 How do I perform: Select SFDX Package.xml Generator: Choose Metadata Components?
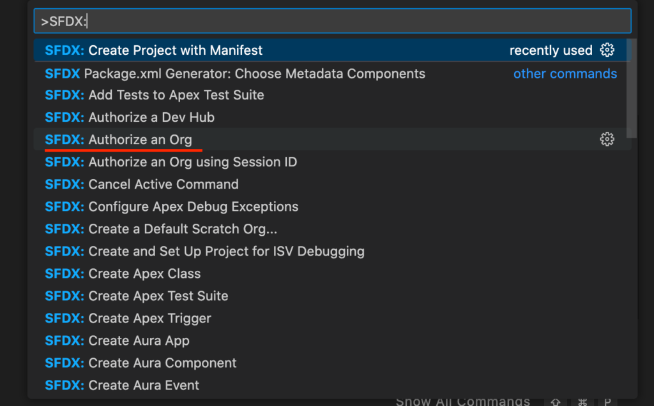[235, 73]
